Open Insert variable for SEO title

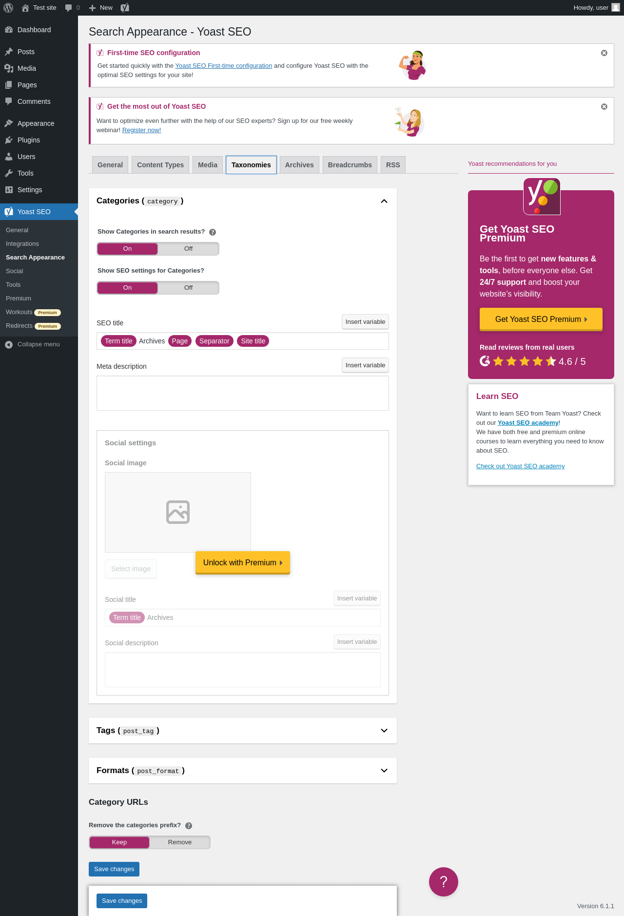365,322
